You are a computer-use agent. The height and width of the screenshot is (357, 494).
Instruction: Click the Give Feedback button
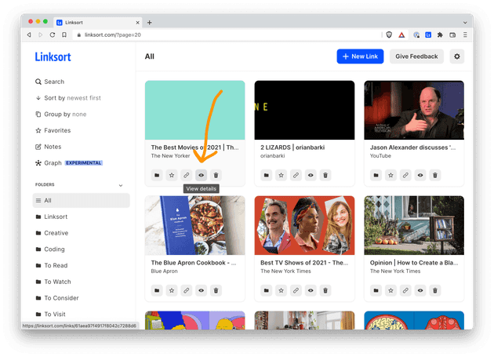[x=416, y=56]
